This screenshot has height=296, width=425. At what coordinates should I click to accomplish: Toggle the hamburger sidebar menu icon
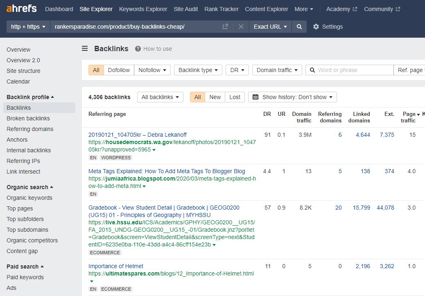tap(85, 49)
